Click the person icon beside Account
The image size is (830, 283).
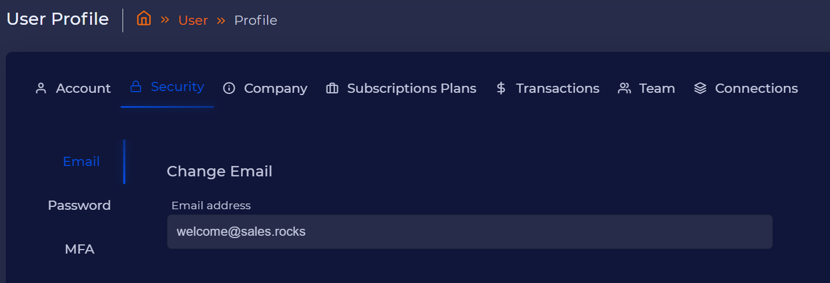pos(40,88)
